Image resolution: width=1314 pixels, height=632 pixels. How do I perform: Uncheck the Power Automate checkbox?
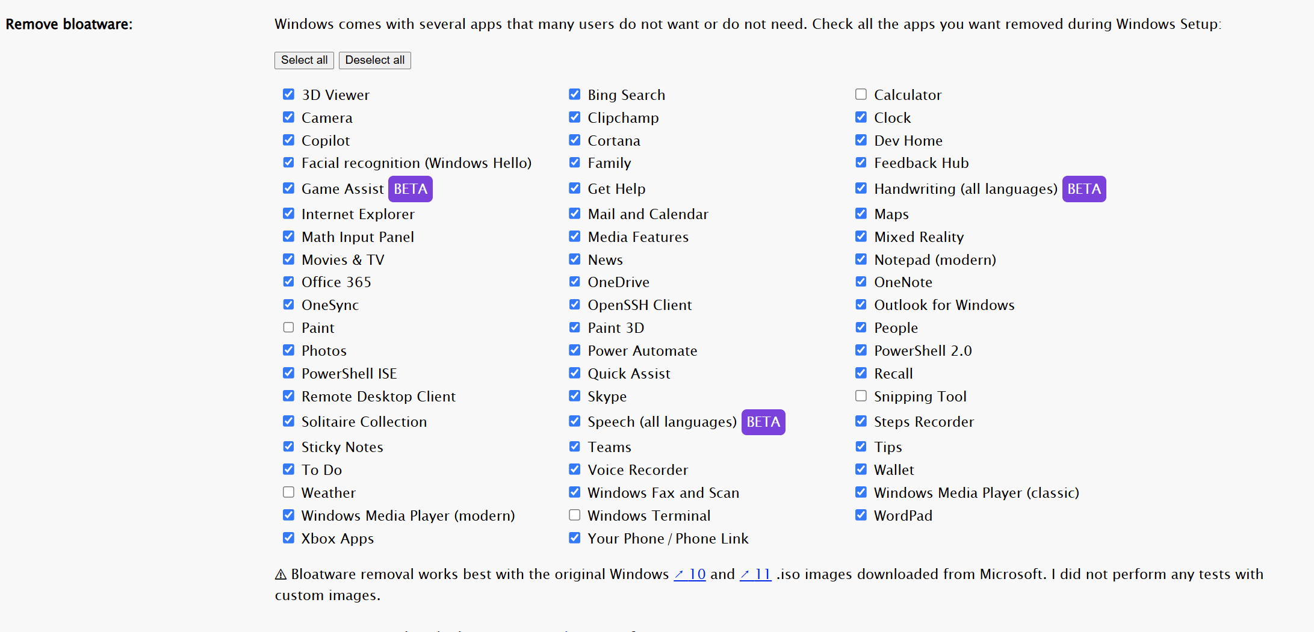(x=575, y=350)
